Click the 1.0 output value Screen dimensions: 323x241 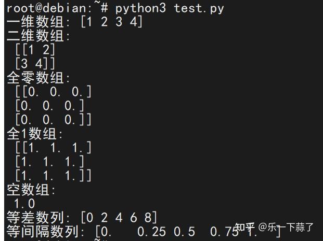tap(24, 204)
